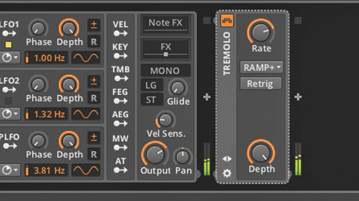Viewport: 359px width, 201px height.
Task: Click the FEG modulation source arrow
Action: click(120, 101)
